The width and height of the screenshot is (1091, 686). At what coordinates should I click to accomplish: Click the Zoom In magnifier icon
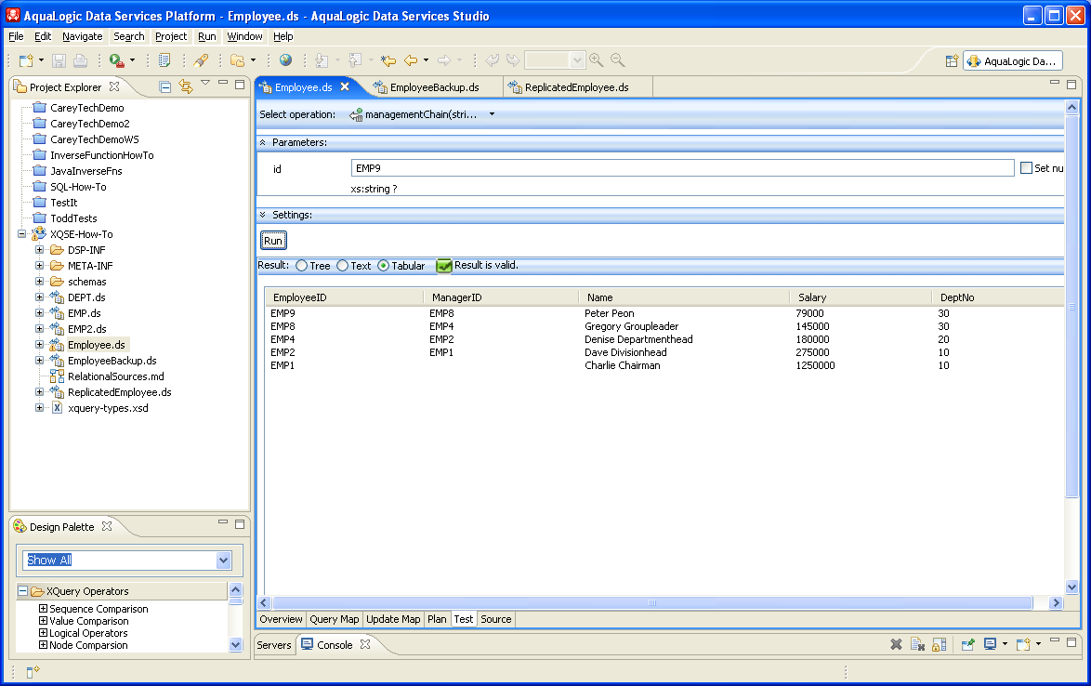click(x=597, y=60)
